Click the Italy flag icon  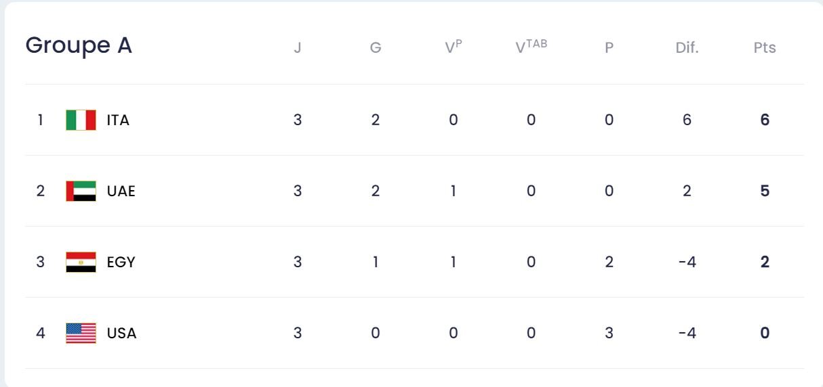[x=81, y=120]
